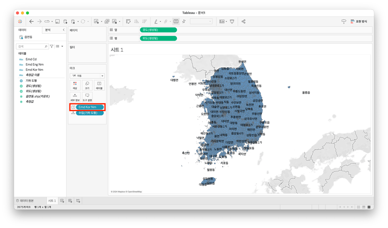Open the 색상 marks card
Image resolution: width=388 pixels, height=228 pixels.
click(x=75, y=85)
